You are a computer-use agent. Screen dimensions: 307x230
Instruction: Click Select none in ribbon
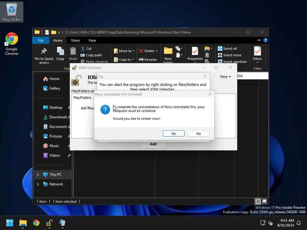click(230, 55)
